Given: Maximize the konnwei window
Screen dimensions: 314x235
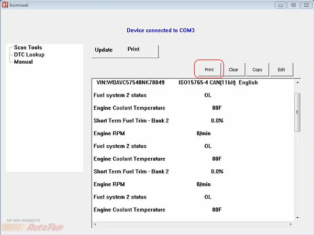Looking at the screenshot, I should [x=294, y=5].
